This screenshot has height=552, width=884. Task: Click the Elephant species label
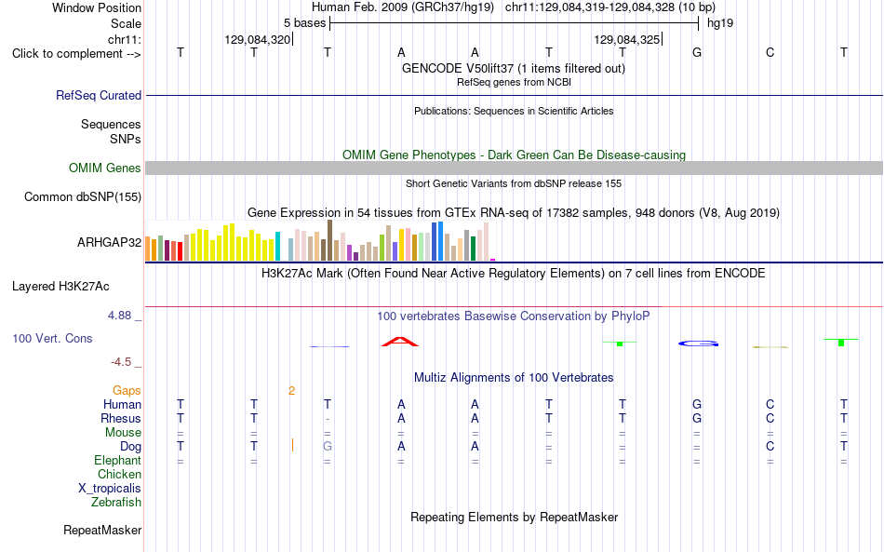click(118, 460)
